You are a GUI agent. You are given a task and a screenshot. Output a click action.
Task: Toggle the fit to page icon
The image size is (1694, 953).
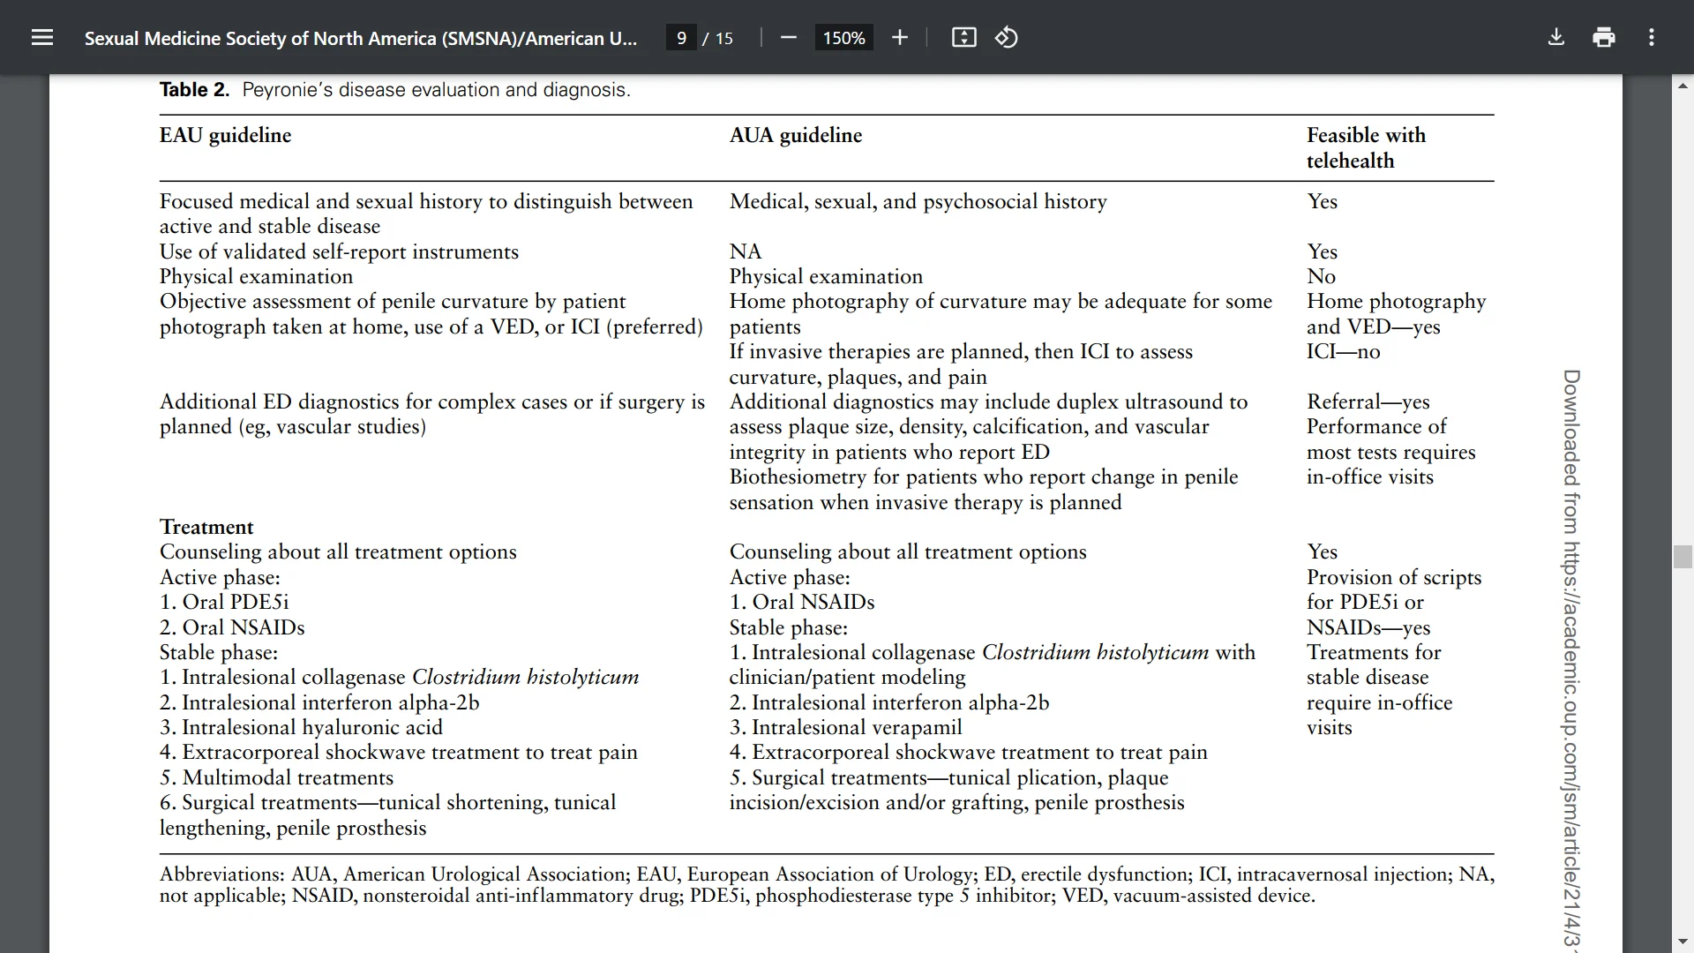click(x=963, y=38)
